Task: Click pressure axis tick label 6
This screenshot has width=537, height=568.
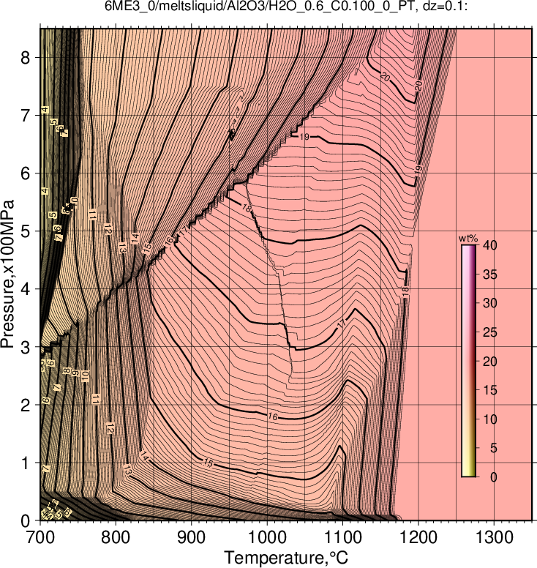Action: tap(25, 173)
